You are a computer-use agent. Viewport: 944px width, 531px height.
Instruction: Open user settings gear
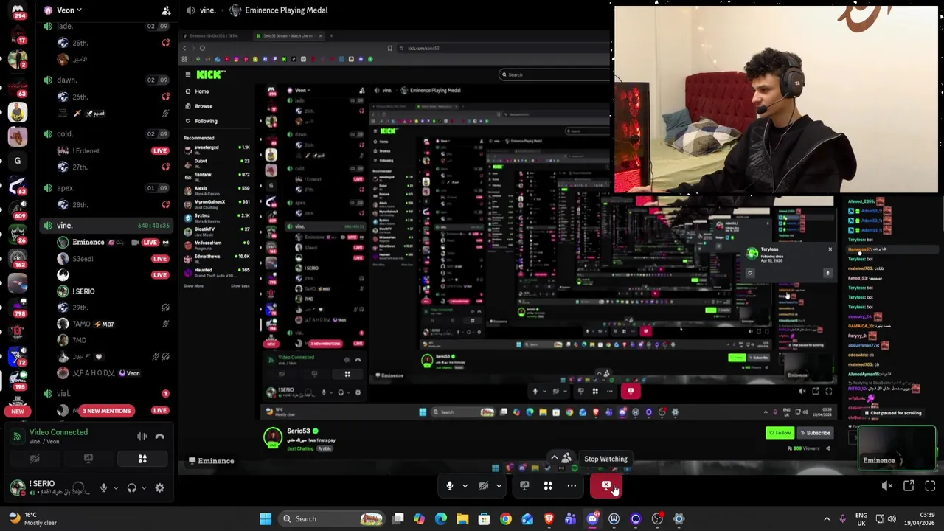(x=159, y=487)
